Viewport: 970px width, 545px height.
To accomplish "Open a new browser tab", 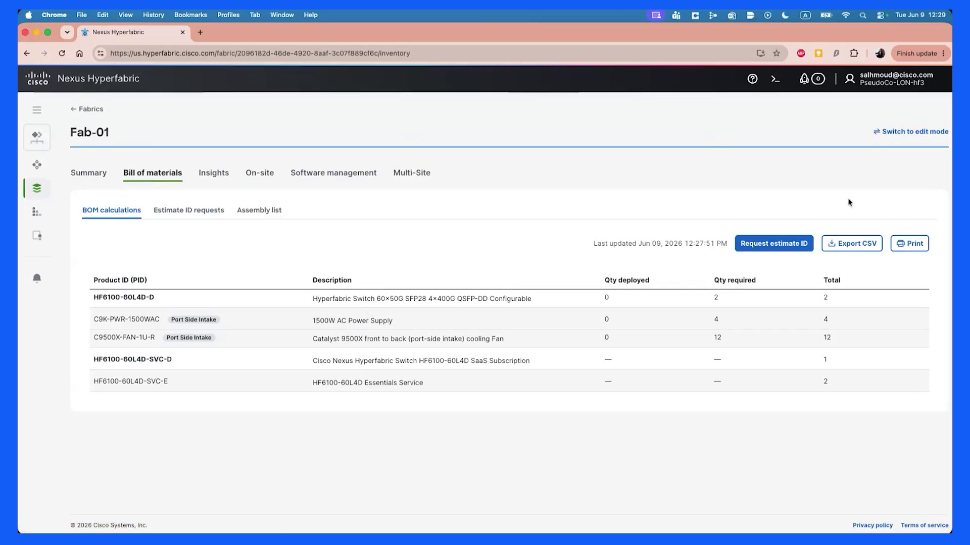I will [200, 32].
